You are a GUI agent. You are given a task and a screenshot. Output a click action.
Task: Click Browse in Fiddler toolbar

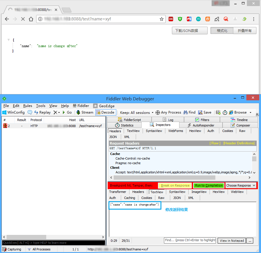point(238,112)
